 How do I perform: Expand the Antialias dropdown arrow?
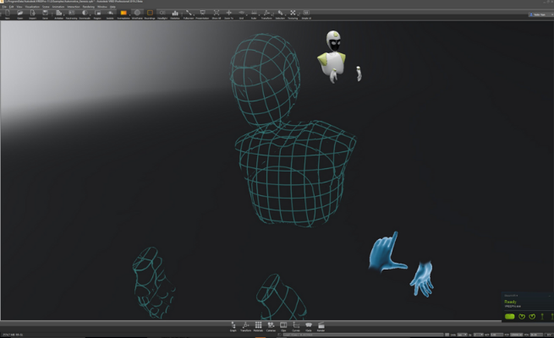[64, 15]
